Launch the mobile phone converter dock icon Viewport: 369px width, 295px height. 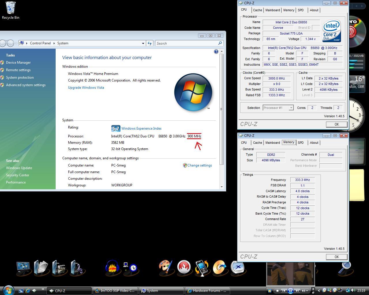pyautogui.click(x=202, y=268)
